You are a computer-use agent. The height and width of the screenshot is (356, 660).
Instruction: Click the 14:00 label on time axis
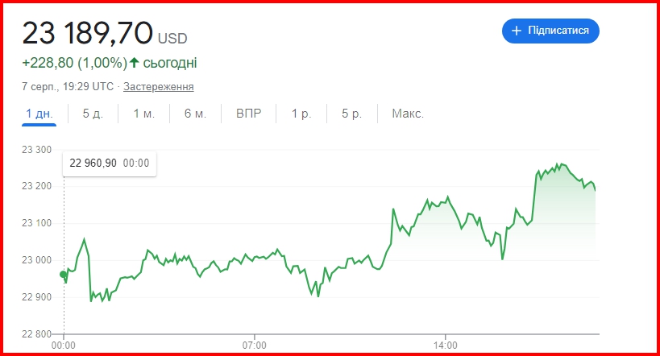446,346
